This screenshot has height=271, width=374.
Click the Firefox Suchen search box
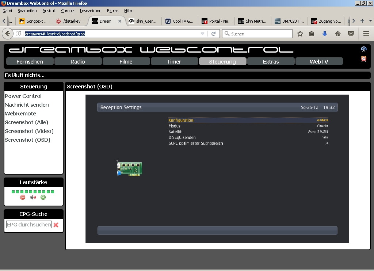click(x=257, y=34)
